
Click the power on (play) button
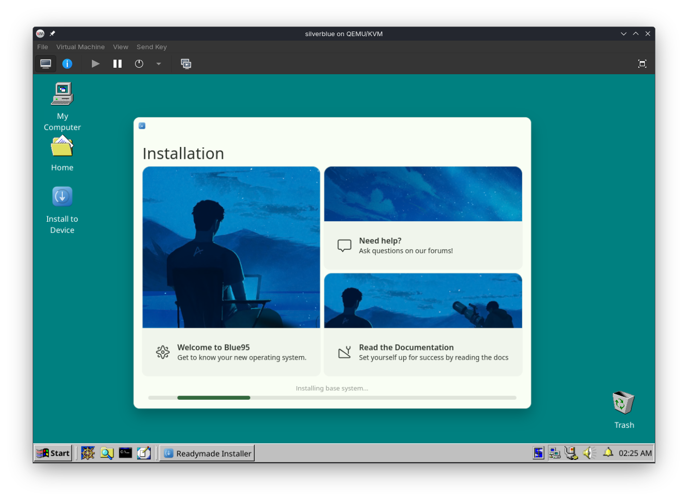click(x=95, y=64)
